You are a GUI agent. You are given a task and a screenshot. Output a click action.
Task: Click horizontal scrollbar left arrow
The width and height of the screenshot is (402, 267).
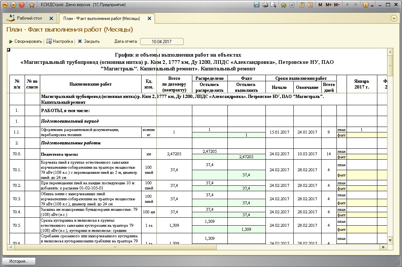11,247
